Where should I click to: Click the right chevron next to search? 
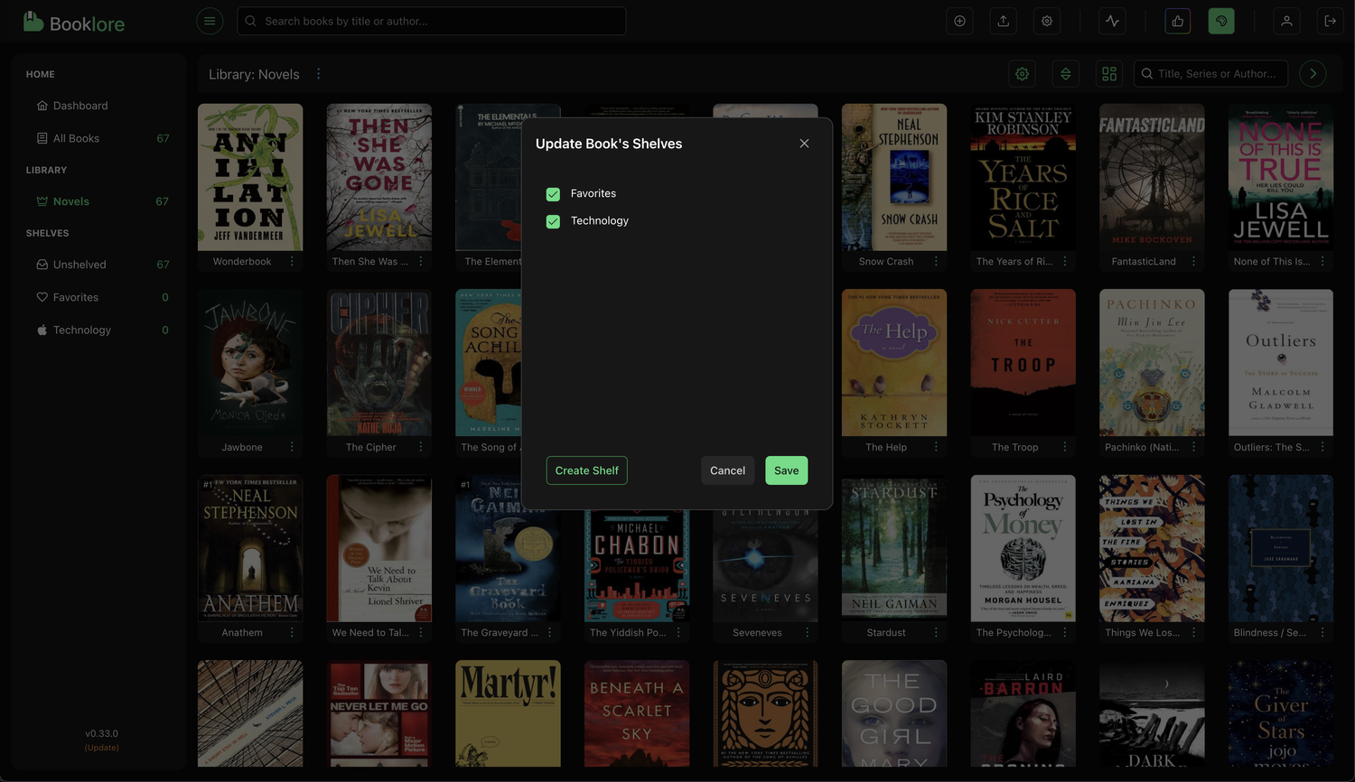[x=1313, y=73]
